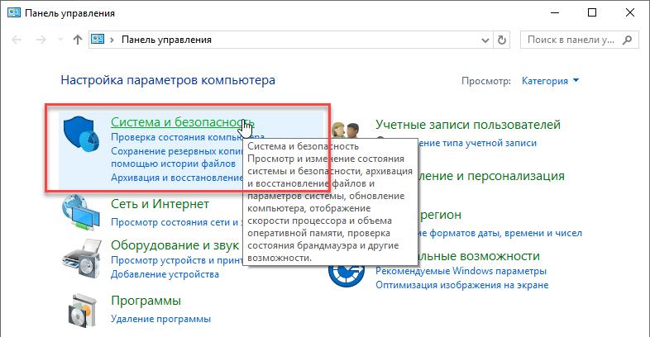Open Архивация и восстановление link
Viewport: 650px width, 337px height.
click(177, 178)
